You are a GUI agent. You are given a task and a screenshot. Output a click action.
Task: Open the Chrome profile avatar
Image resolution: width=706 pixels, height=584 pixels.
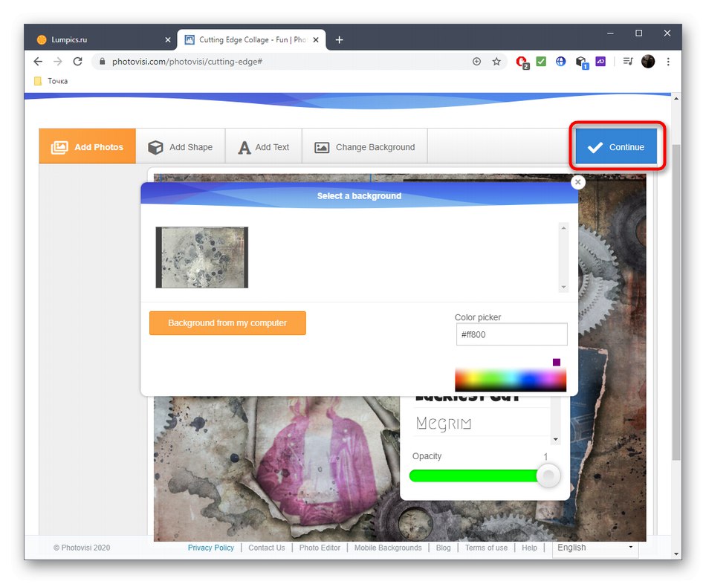[x=648, y=61]
